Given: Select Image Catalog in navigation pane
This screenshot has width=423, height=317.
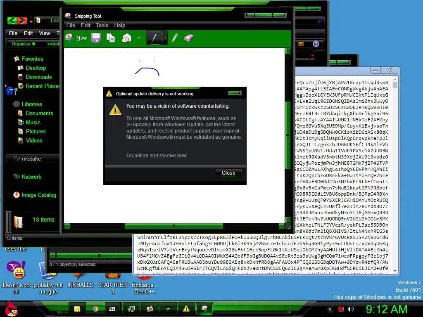Looking at the screenshot, I should coord(35,195).
